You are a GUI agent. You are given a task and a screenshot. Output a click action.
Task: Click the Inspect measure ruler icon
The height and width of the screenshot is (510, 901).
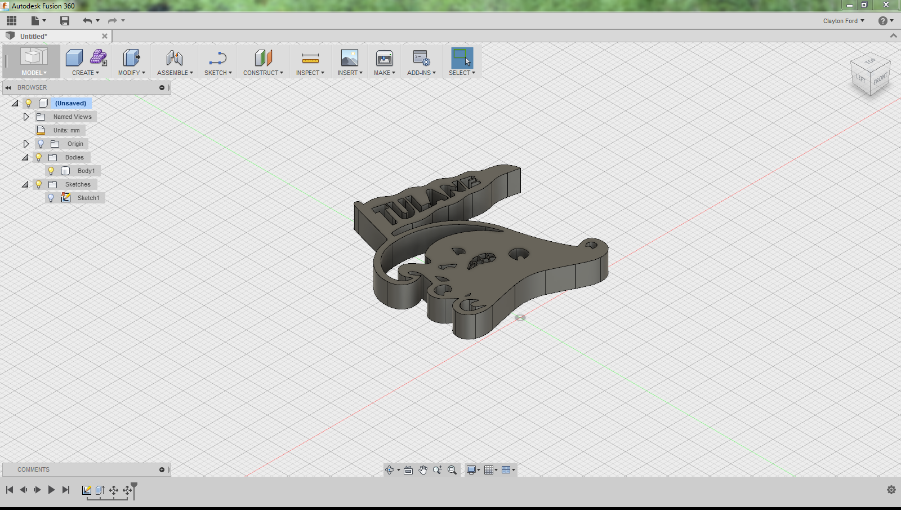point(310,57)
